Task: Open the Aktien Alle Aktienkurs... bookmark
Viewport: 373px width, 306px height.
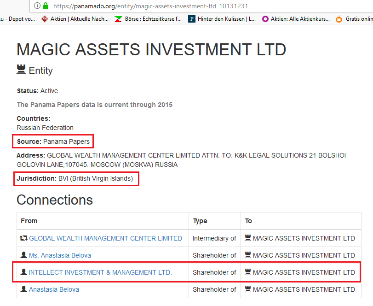Action: pos(296,19)
